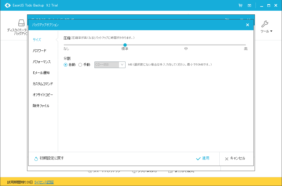Select the 手動 split radio button
This screenshot has width=282, height=186.
[80, 65]
